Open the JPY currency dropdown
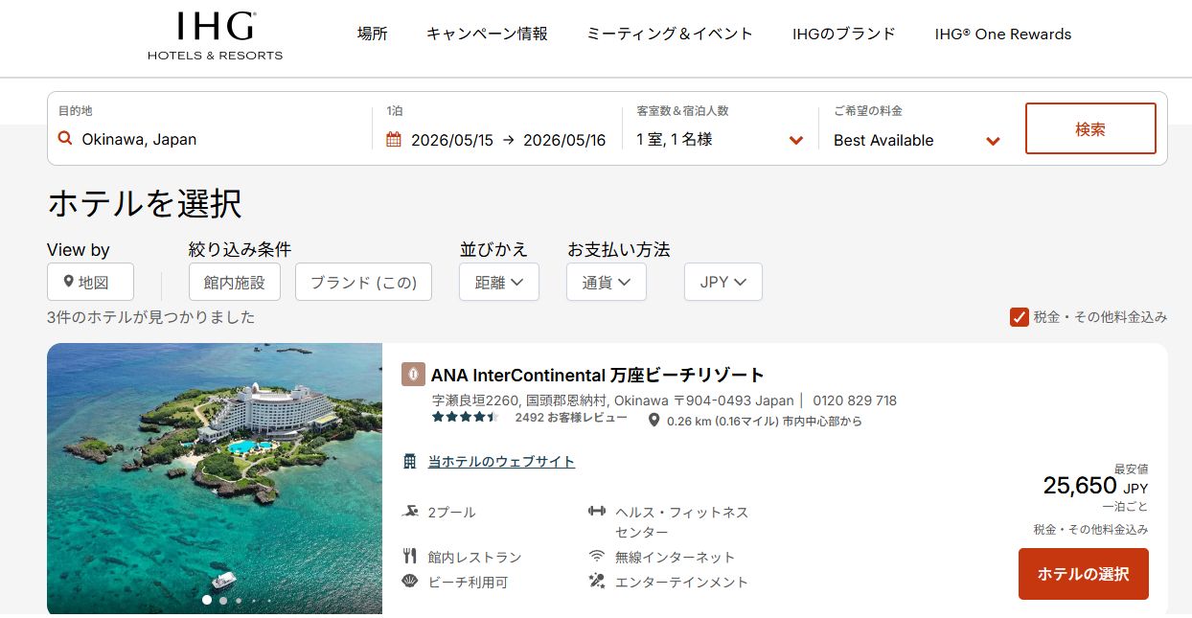Viewport: 1192px width, 618px height. 723,282
